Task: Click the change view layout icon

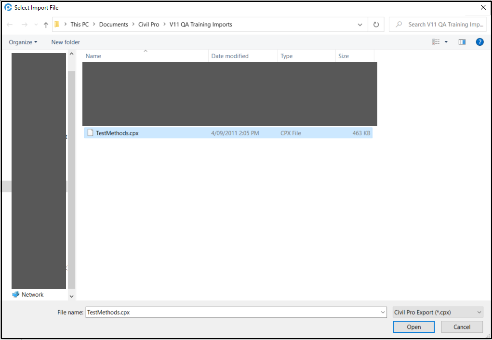Action: (436, 42)
